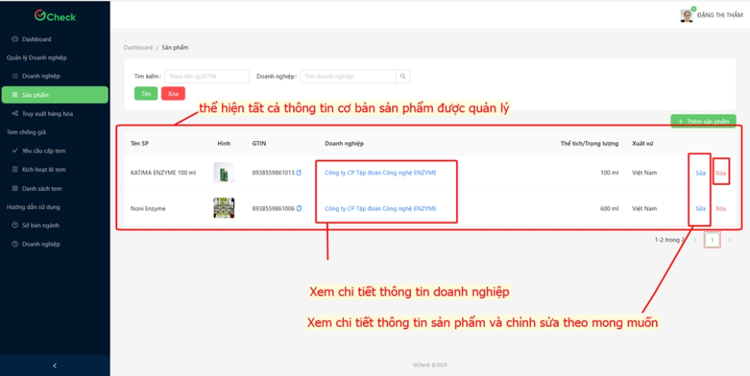Focus the Tìm doanh nghiệp field
Viewport: 750px width, 376px height.
pyautogui.click(x=348, y=76)
